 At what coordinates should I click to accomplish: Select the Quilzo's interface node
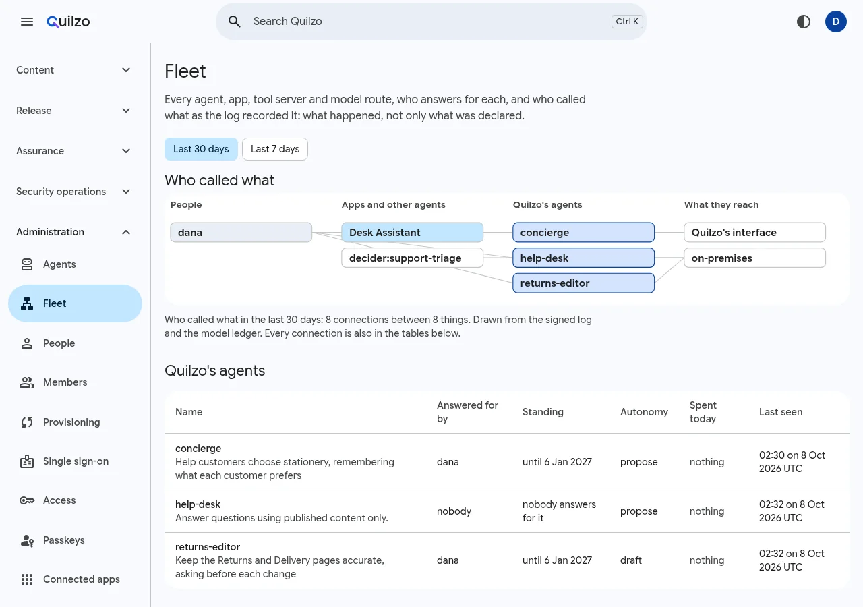tap(755, 233)
